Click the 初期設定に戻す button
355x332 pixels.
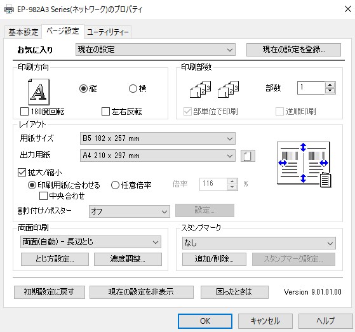pos(50,292)
